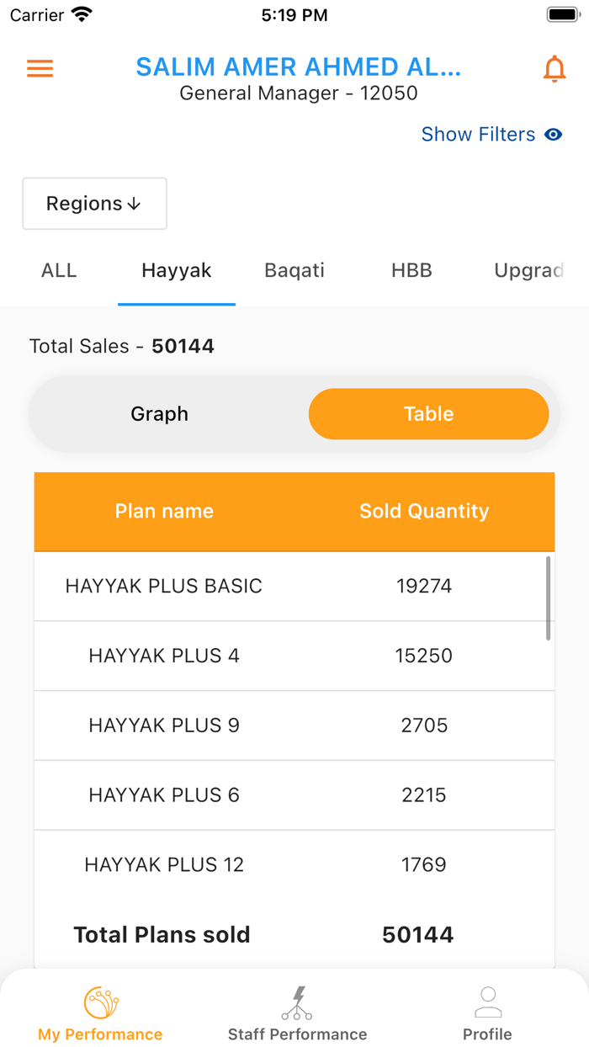This screenshot has height=1047, width=589.
Task: Switch the view toggle to Graph
Action: [x=159, y=413]
